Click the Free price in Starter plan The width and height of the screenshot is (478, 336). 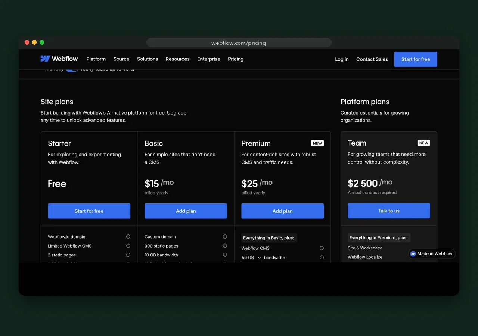point(57,184)
